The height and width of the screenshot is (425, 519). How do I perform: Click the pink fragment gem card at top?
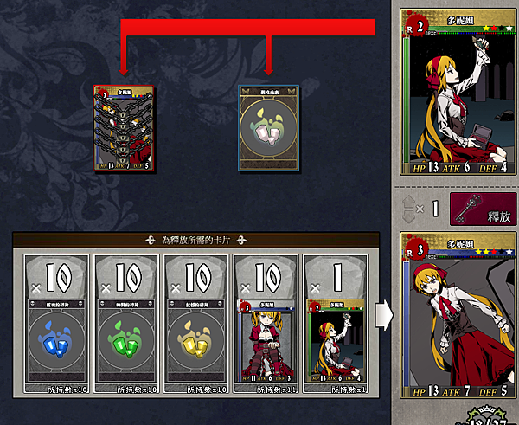[x=268, y=128]
